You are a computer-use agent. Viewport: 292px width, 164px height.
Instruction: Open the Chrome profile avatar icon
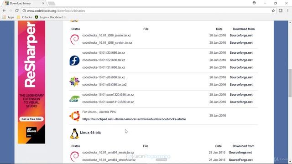pos(254,3)
